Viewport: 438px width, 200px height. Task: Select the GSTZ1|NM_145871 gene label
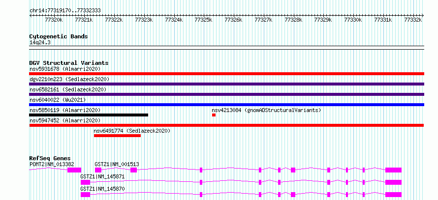tap(102, 176)
